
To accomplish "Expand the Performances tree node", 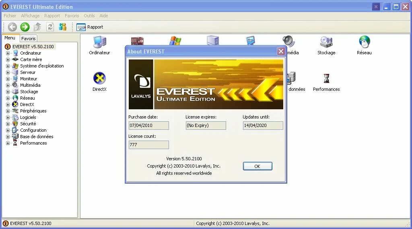I will point(8,143).
